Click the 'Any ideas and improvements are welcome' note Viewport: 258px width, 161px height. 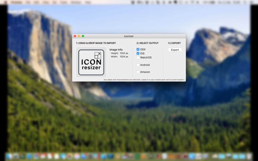click(144, 80)
